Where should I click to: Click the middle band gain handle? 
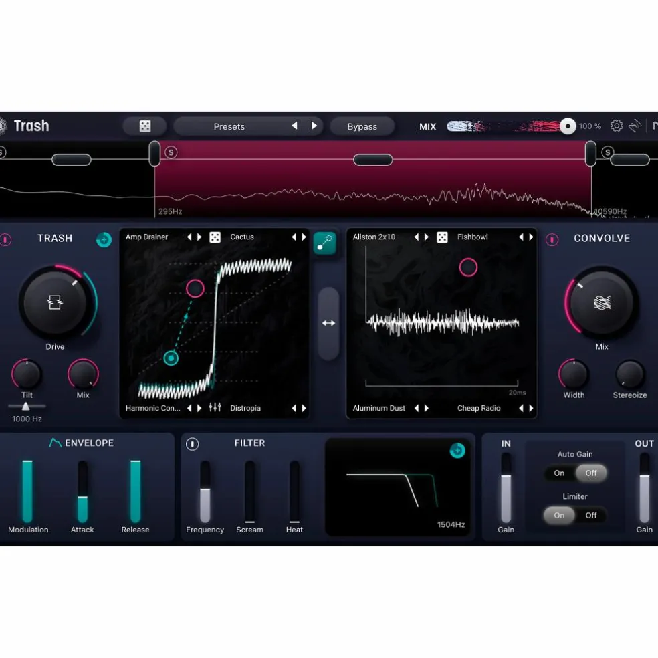pos(372,160)
